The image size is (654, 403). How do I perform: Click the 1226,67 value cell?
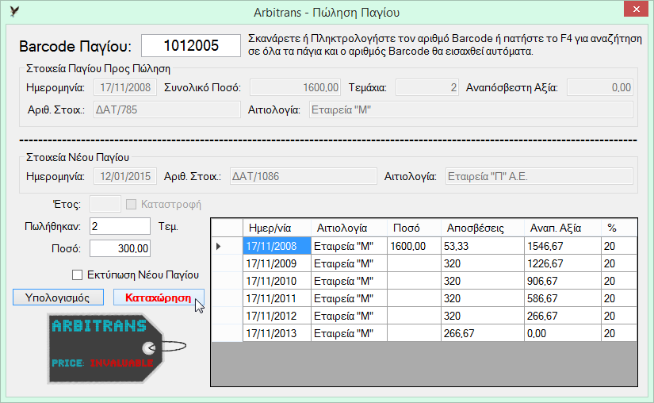pos(563,263)
